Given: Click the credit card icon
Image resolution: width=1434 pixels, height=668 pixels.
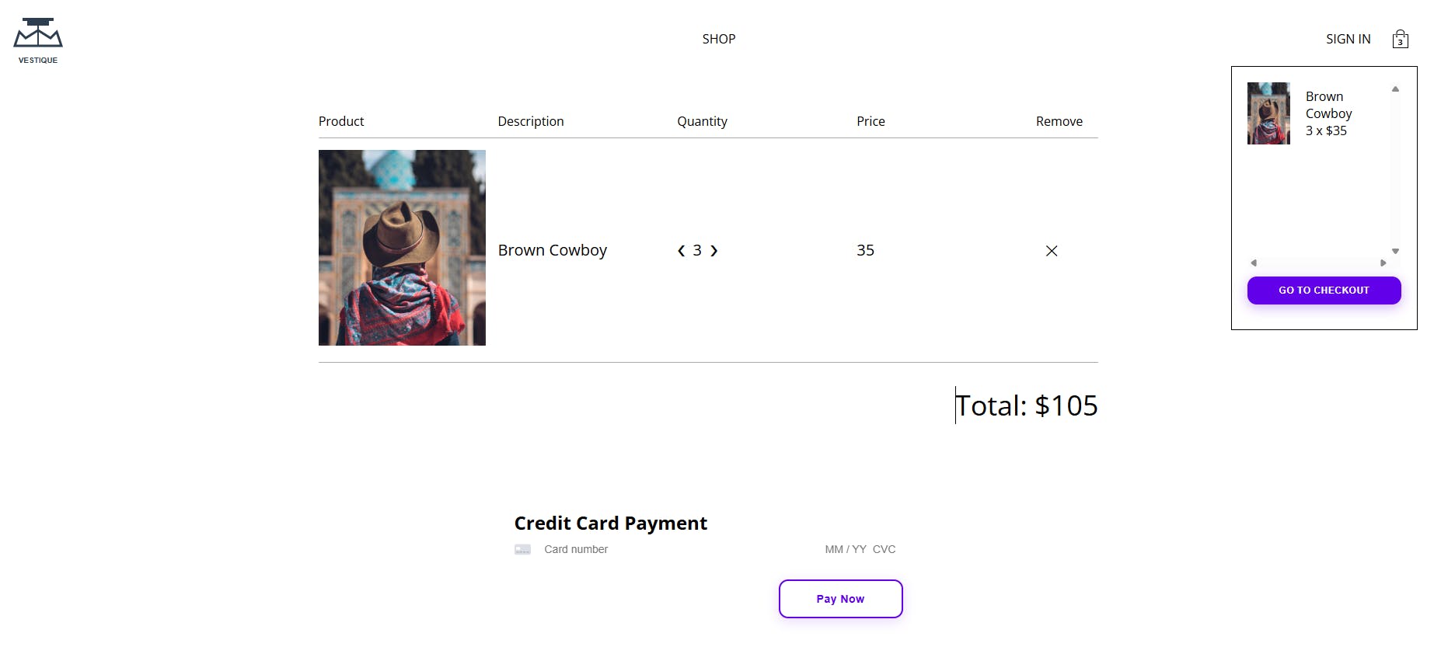Looking at the screenshot, I should pos(522,550).
